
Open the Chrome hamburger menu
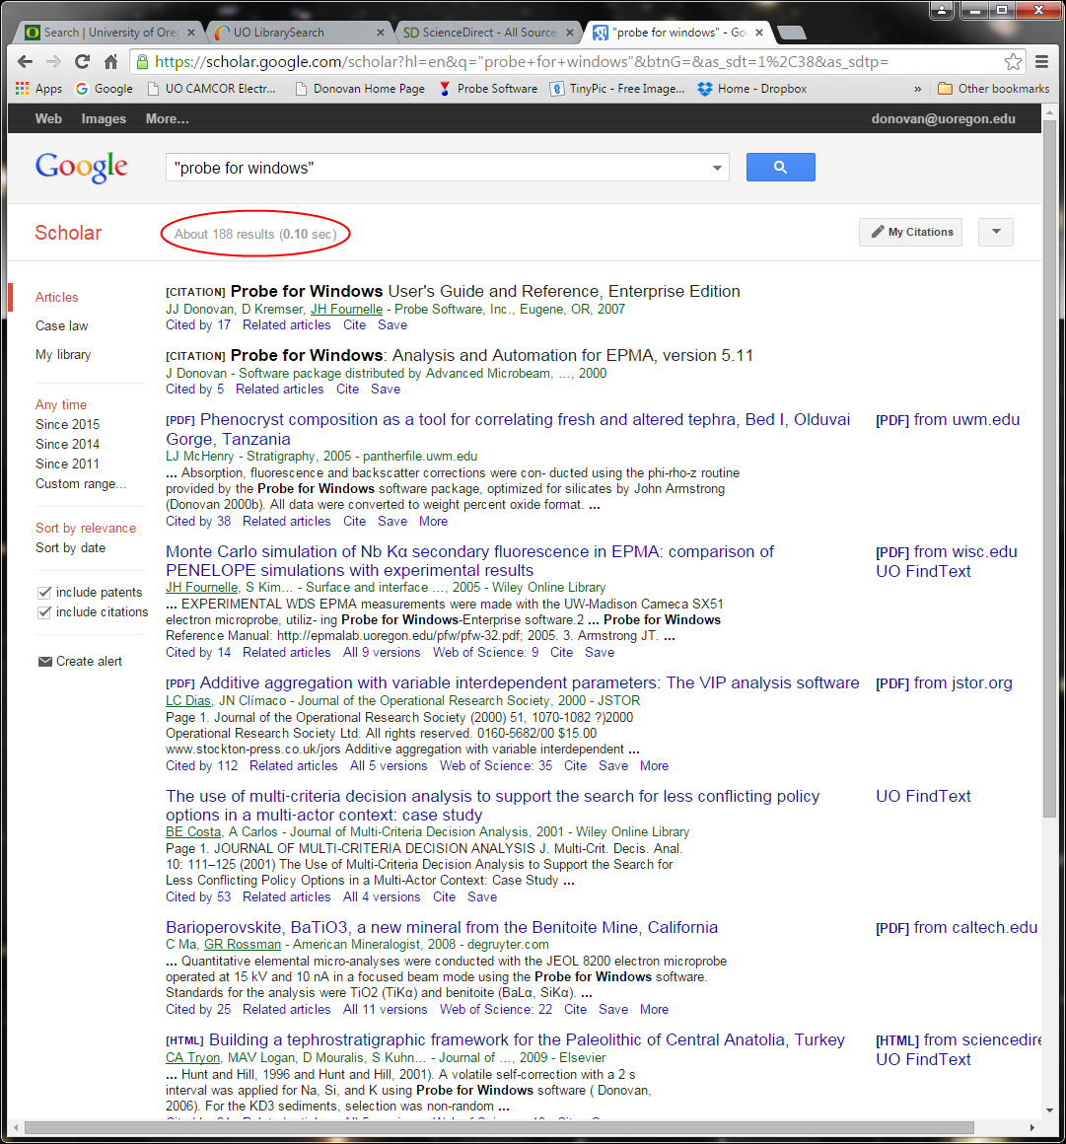click(x=1041, y=61)
